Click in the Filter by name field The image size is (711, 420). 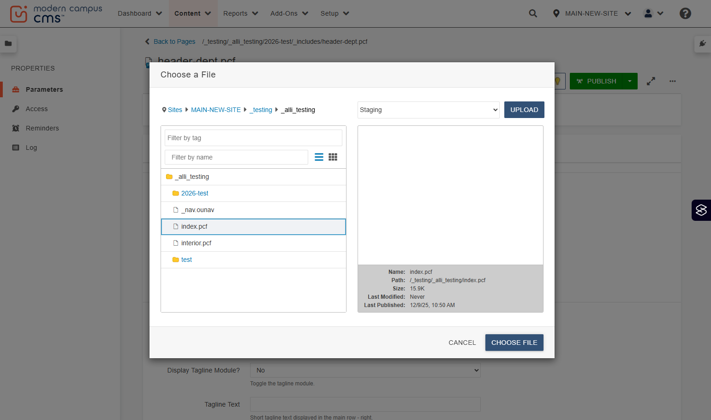coord(236,157)
